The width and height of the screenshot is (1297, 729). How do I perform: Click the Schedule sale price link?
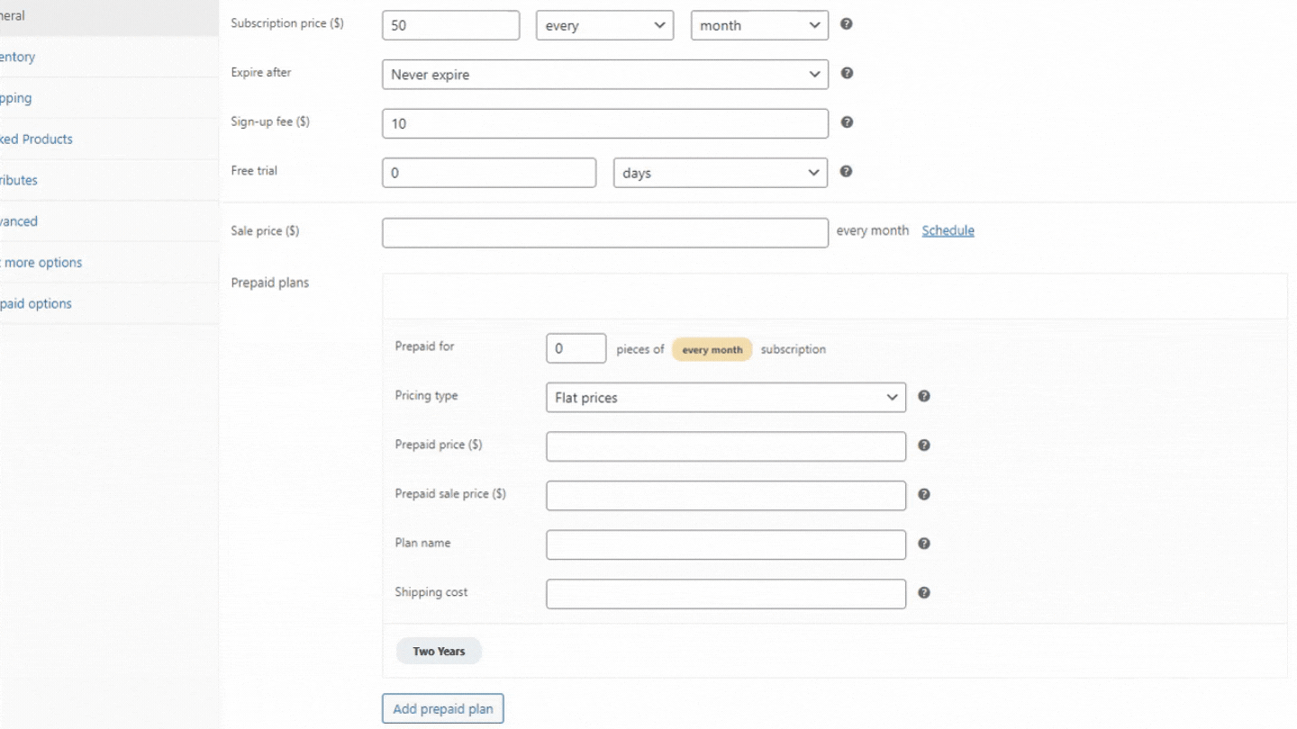948,230
